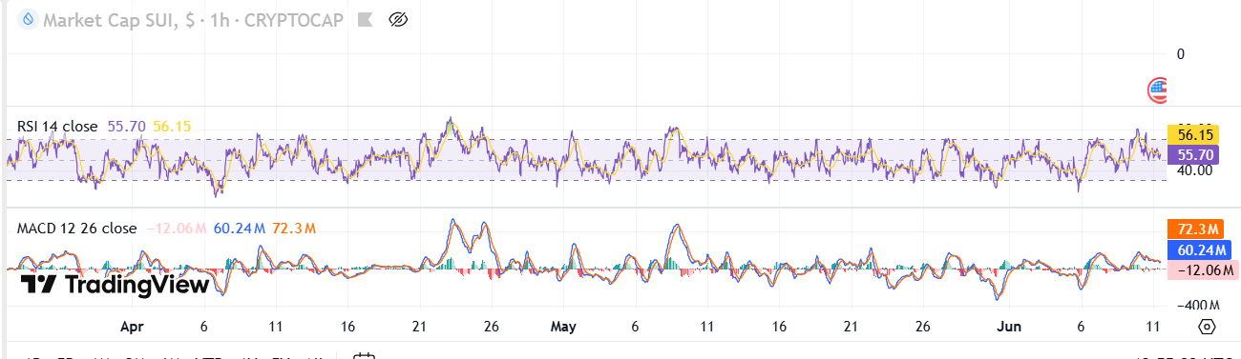Image resolution: width=1241 pixels, height=359 pixels.
Task: Open the US flag economic event marker
Action: (x=1158, y=90)
